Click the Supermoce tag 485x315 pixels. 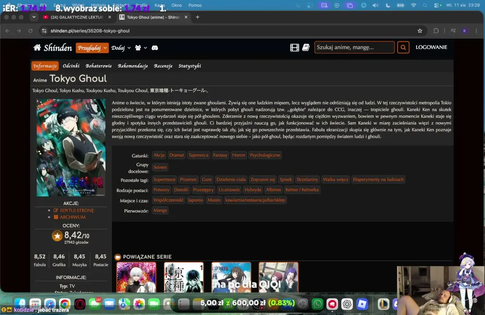[x=164, y=179]
